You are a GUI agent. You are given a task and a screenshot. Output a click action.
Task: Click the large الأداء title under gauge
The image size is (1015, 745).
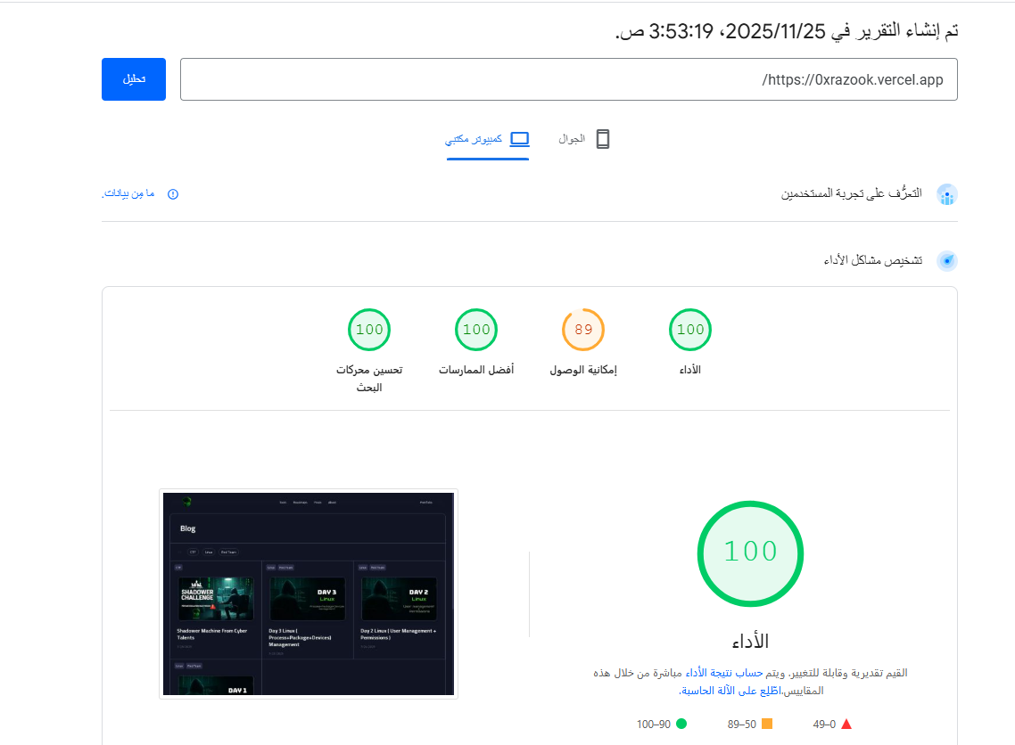point(750,642)
